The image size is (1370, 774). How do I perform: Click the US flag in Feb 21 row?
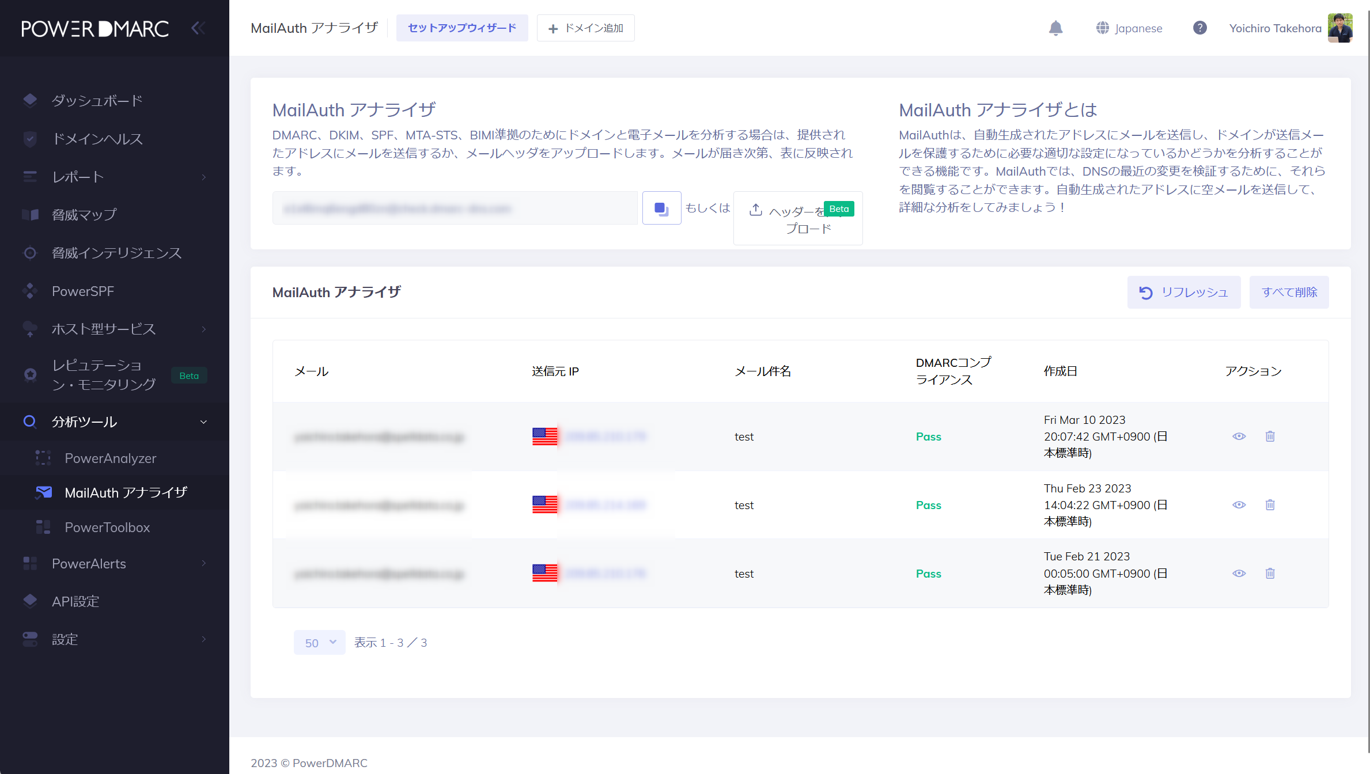pos(544,574)
